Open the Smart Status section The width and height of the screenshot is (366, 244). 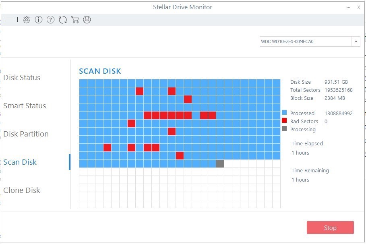pos(25,106)
